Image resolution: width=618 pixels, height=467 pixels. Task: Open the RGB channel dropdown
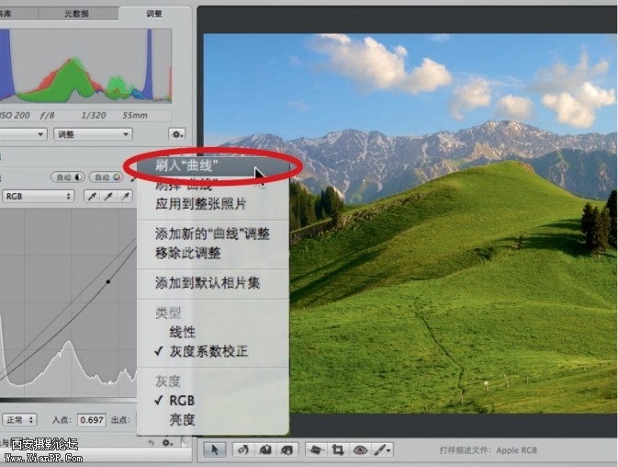click(38, 196)
